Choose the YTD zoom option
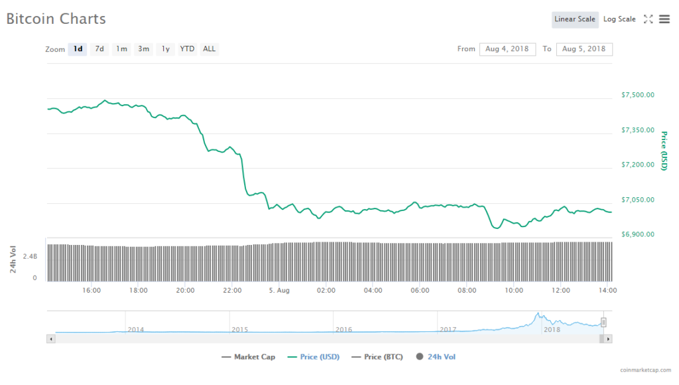The image size is (679, 385). tap(188, 49)
